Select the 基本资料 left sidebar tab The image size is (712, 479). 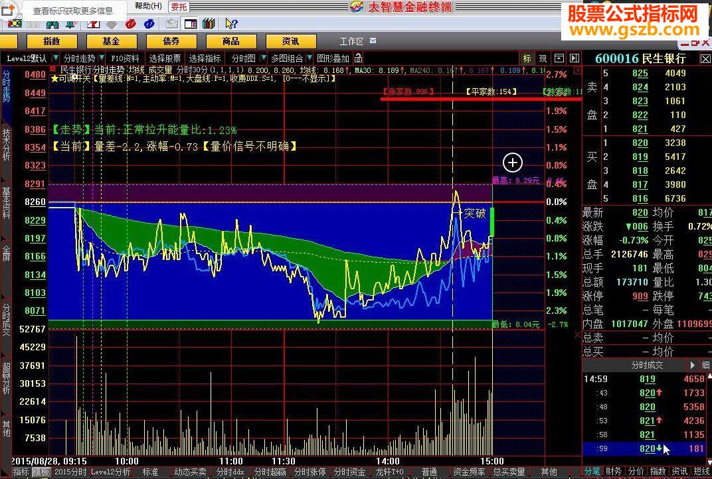6,202
